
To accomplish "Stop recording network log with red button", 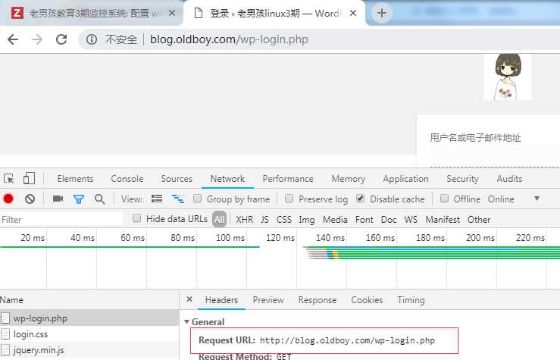I will (x=9, y=199).
